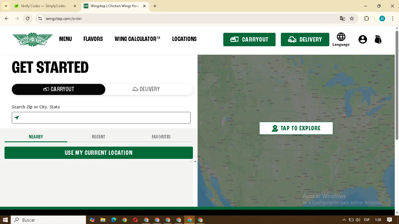Bookmark this page with star icon
Viewport: 399px width, 224px height.
click(x=352, y=19)
